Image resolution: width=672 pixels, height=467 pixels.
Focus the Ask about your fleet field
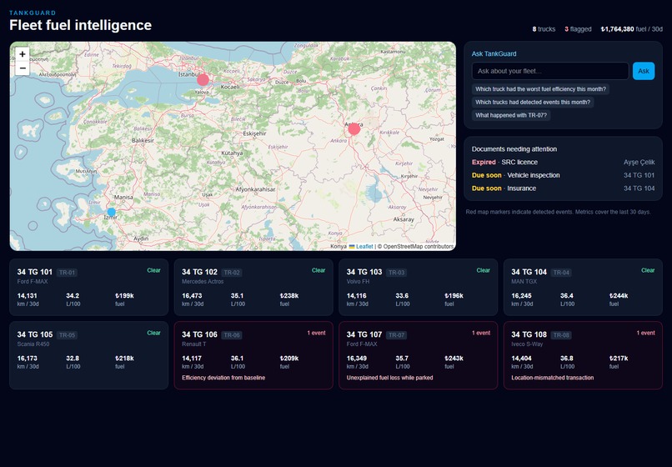(550, 71)
